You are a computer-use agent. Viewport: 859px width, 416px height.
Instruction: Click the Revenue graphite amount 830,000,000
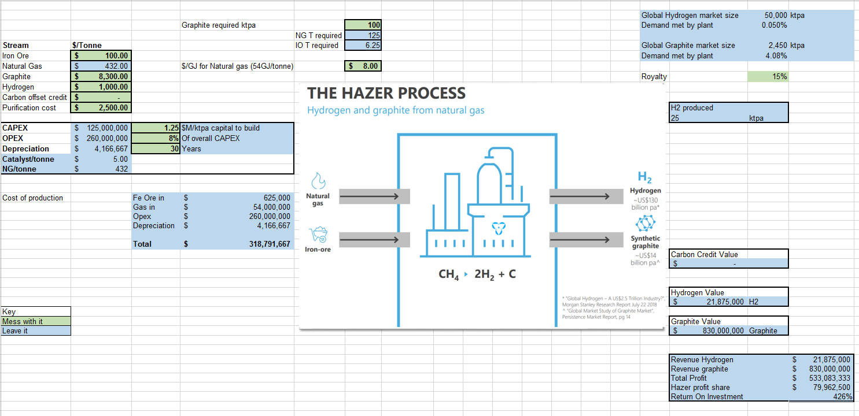click(x=821, y=369)
